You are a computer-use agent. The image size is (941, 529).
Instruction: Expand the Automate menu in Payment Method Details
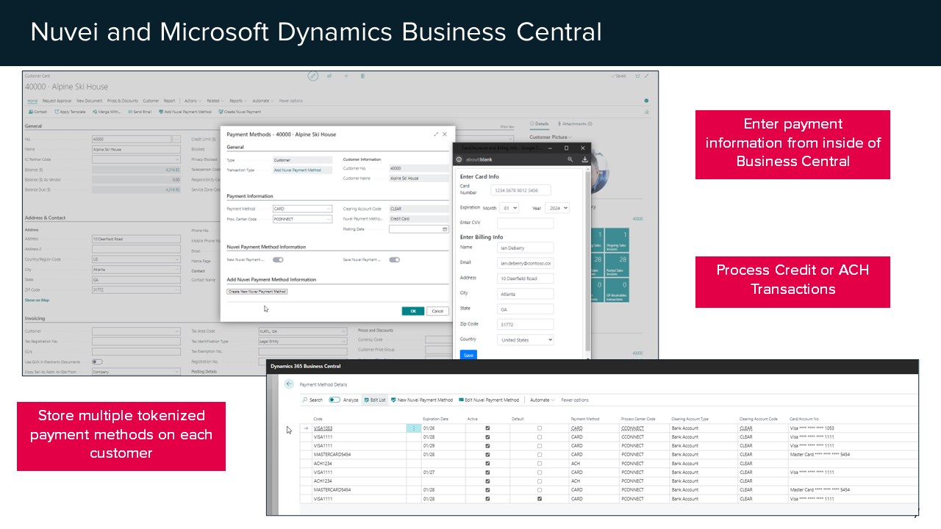coord(543,400)
